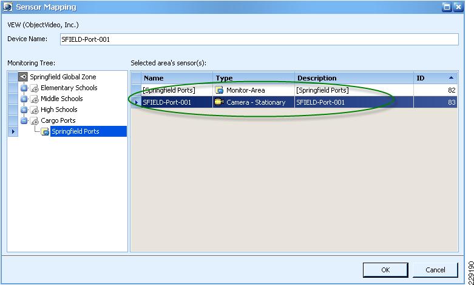The height and width of the screenshot is (285, 474).
Task: Maximize the Sensor Mapping window
Action: pos(447,7)
